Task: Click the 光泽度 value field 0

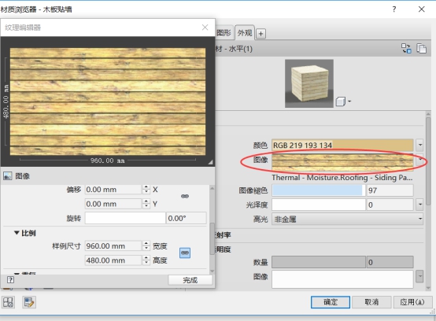Action: click(390, 205)
